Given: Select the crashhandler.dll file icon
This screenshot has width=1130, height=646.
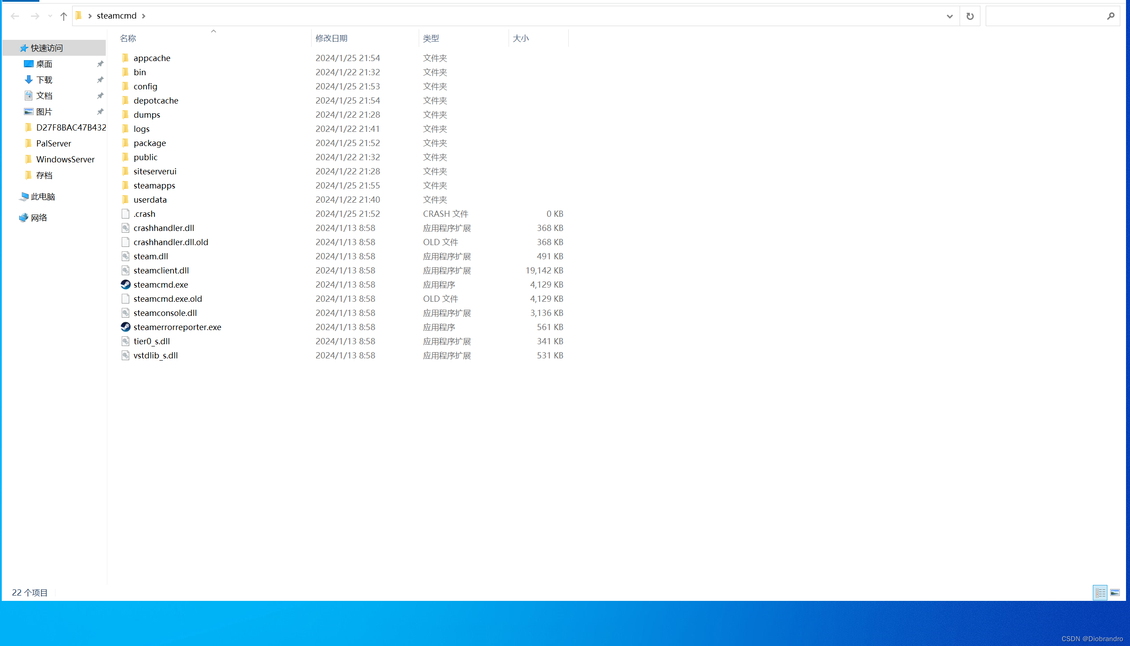Looking at the screenshot, I should [126, 228].
